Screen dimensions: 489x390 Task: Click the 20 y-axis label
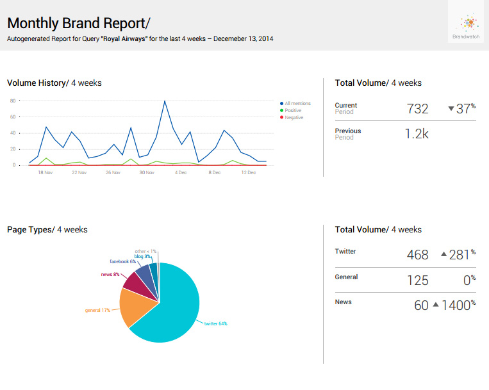13,149
